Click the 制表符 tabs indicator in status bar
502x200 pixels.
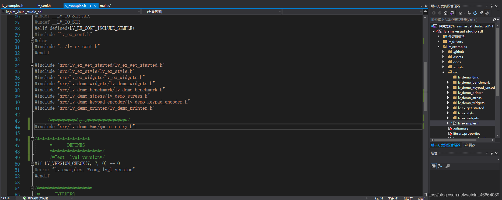click(x=408, y=198)
